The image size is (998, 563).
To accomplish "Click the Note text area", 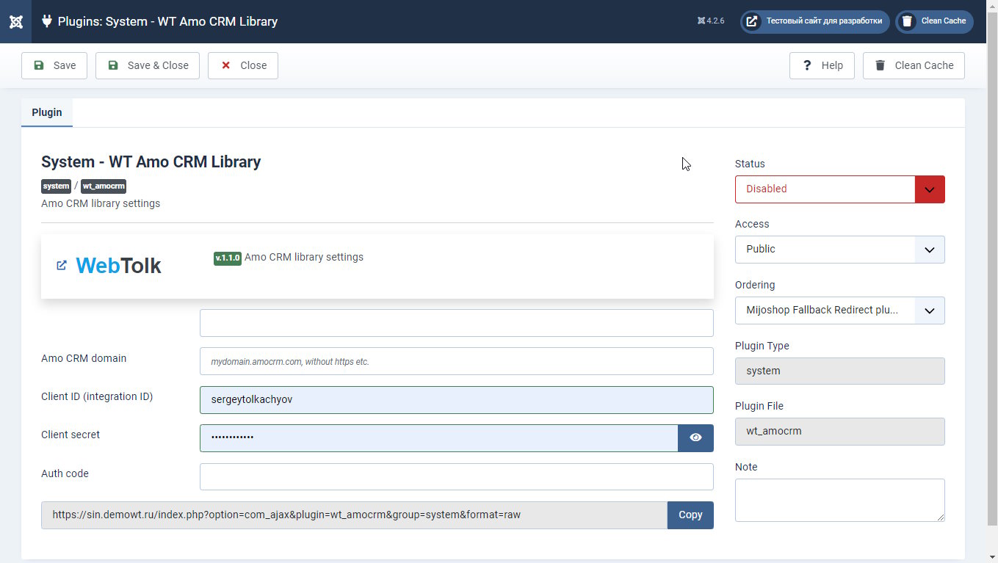I will coord(839,500).
